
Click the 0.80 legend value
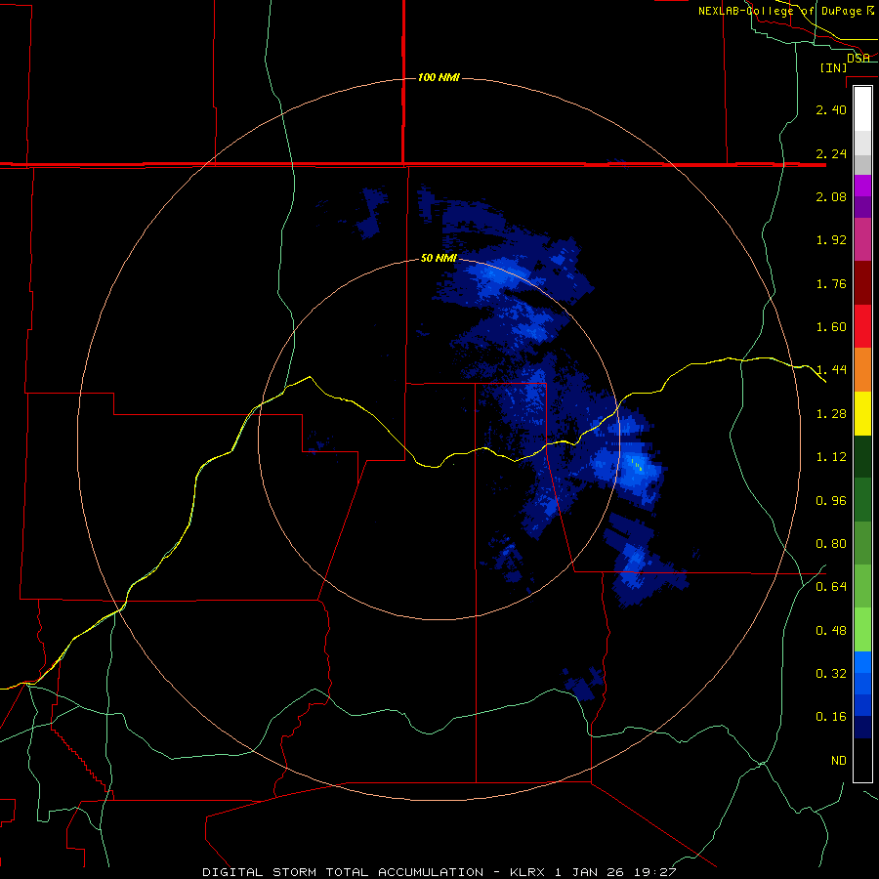coord(831,544)
